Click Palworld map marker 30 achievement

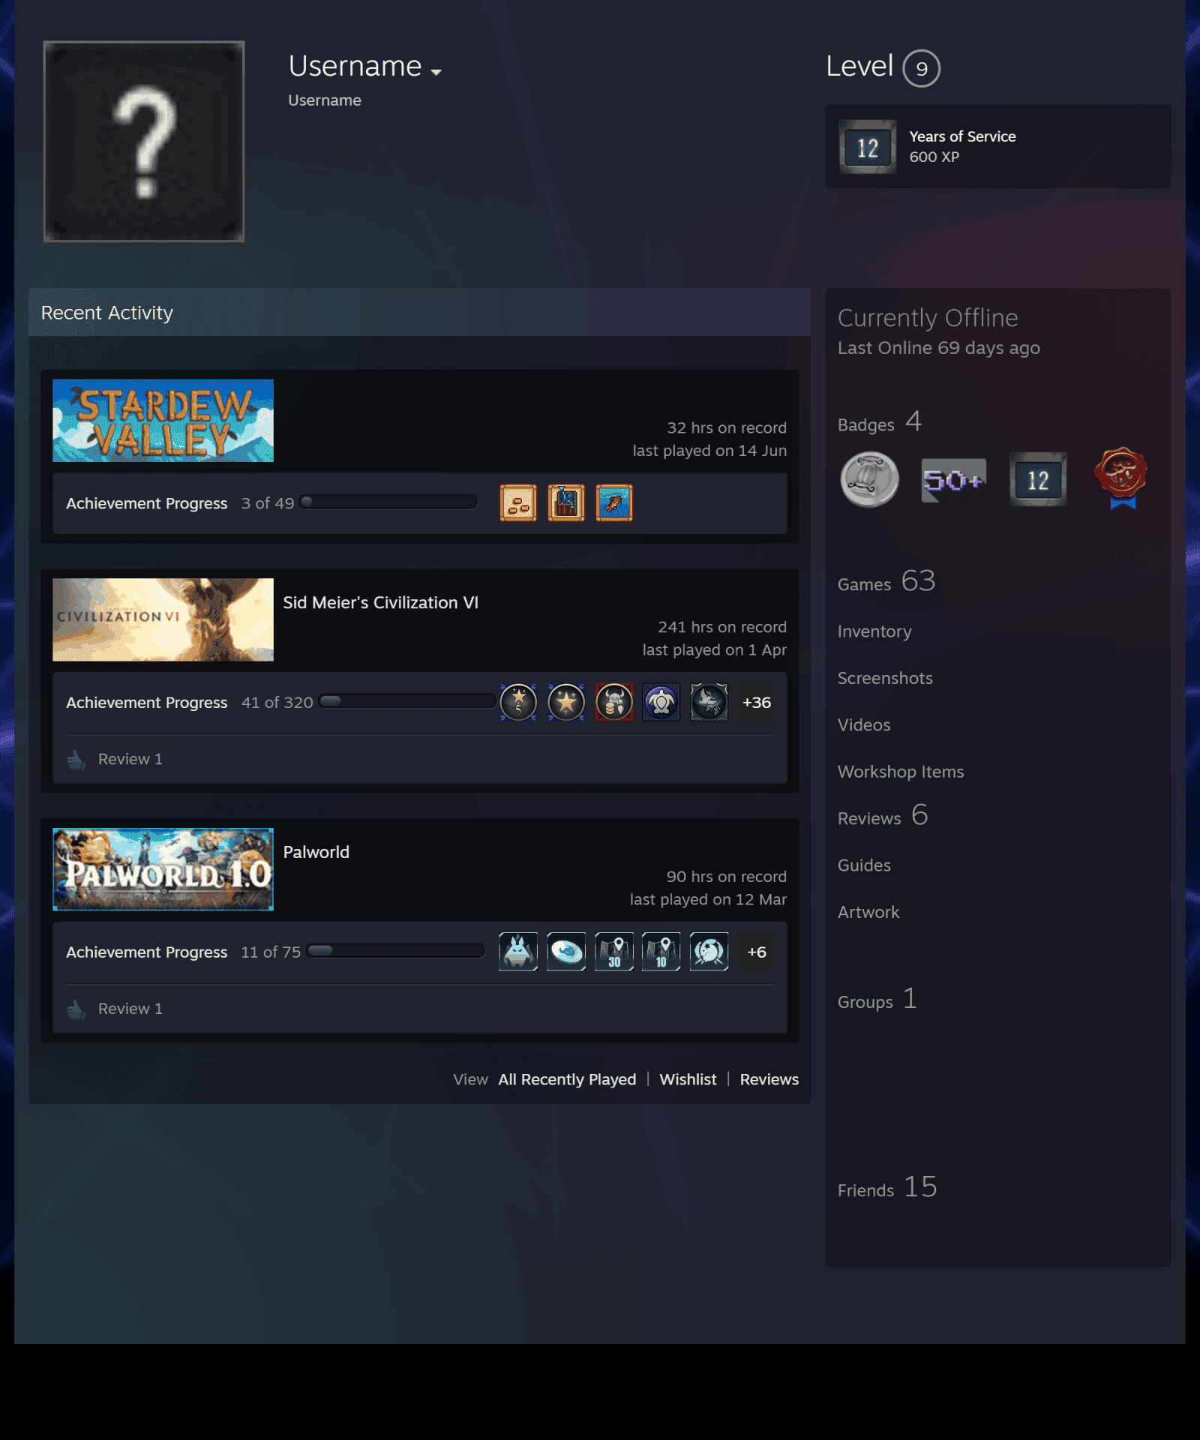(614, 952)
